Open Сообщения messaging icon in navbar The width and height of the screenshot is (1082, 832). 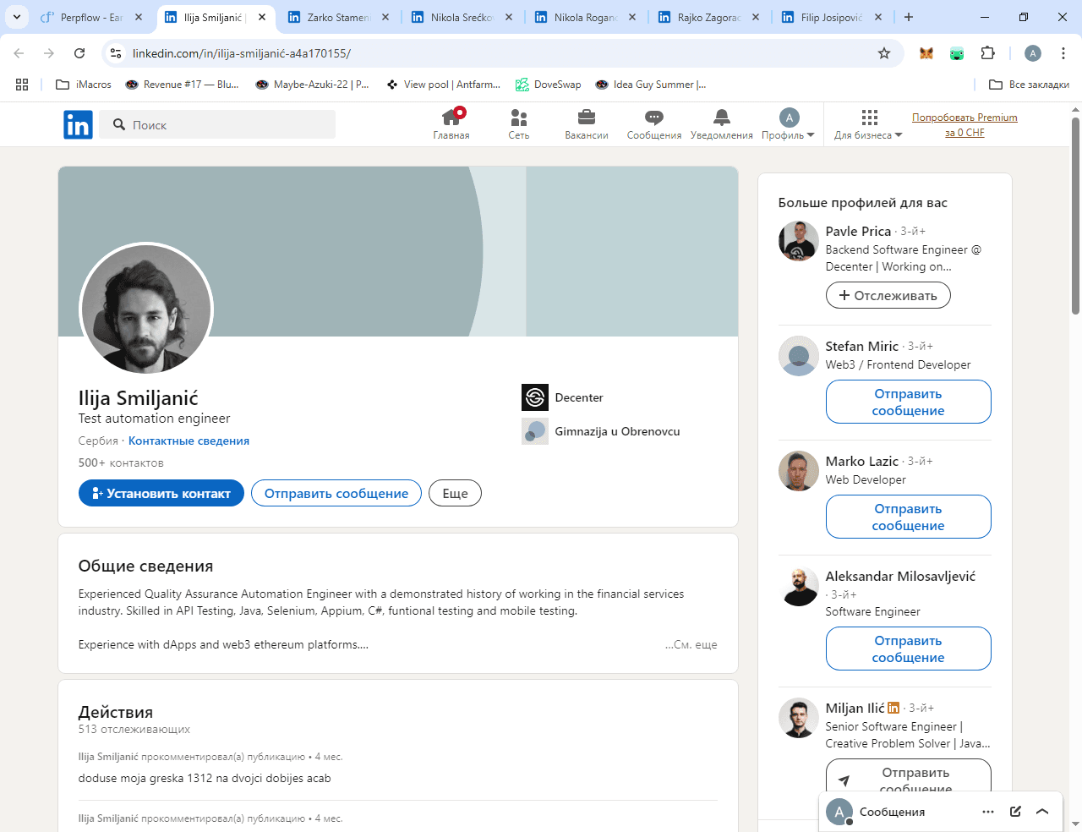tap(654, 124)
